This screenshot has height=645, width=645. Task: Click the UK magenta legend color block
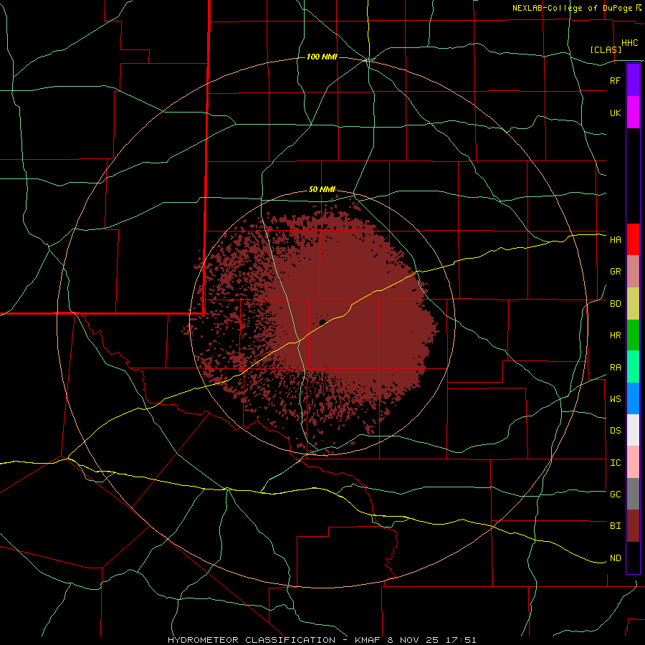(633, 113)
